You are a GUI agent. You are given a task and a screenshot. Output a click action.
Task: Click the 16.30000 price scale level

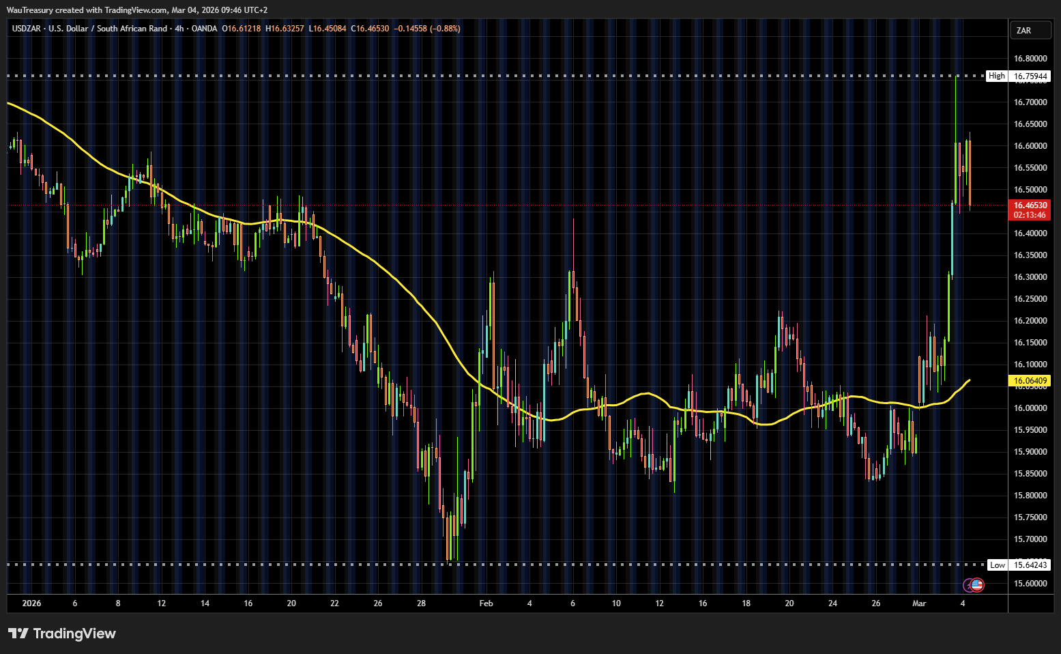coord(1030,277)
